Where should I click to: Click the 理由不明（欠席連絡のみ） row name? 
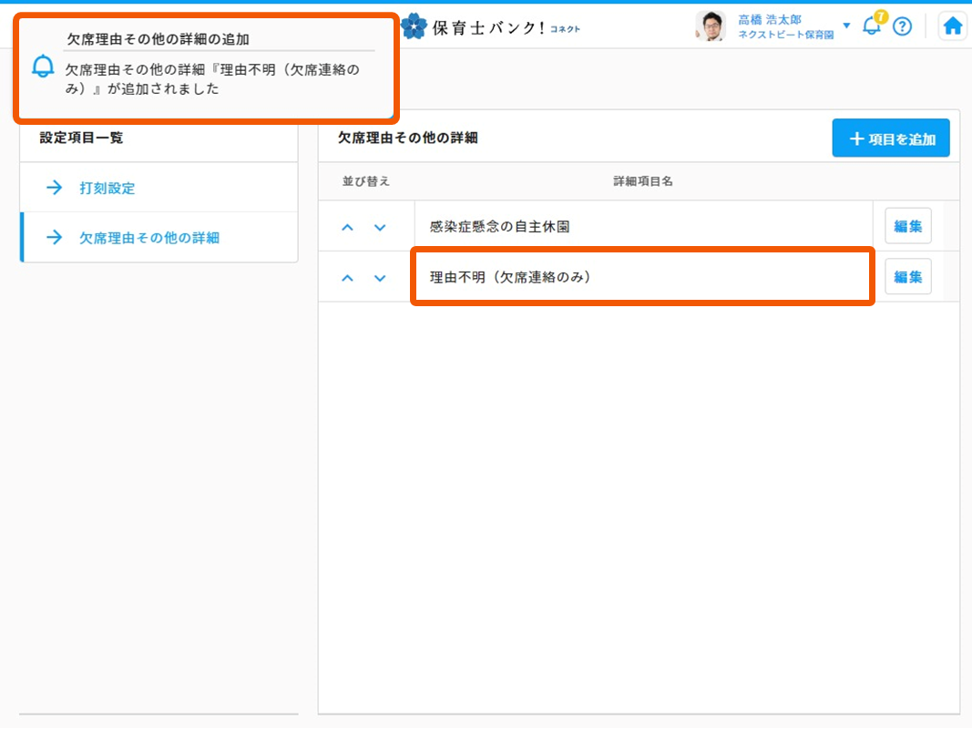coord(510,277)
